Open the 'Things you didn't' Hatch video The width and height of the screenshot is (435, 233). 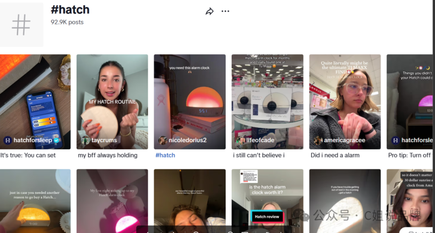click(x=410, y=102)
